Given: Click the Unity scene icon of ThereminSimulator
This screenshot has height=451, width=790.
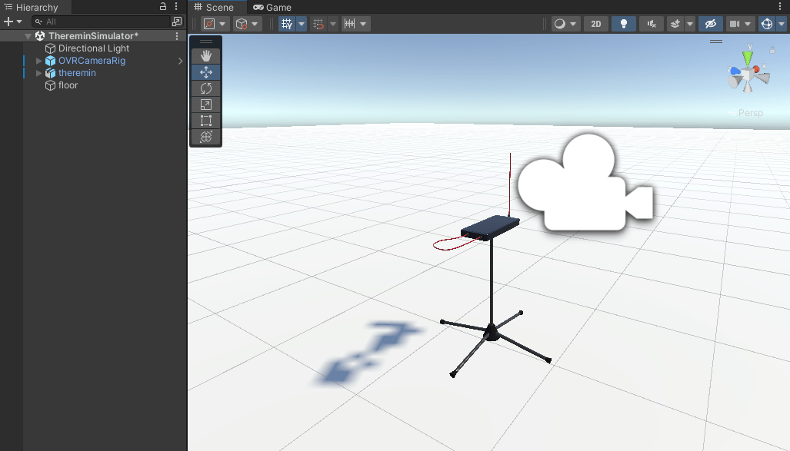Looking at the screenshot, I should [x=40, y=36].
